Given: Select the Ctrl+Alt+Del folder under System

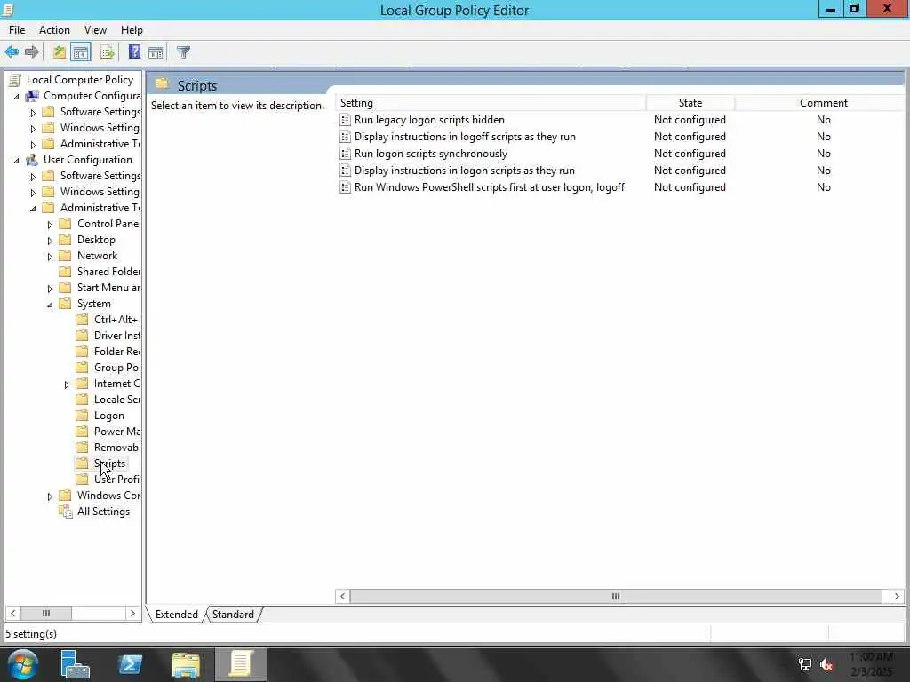Looking at the screenshot, I should pos(117,320).
